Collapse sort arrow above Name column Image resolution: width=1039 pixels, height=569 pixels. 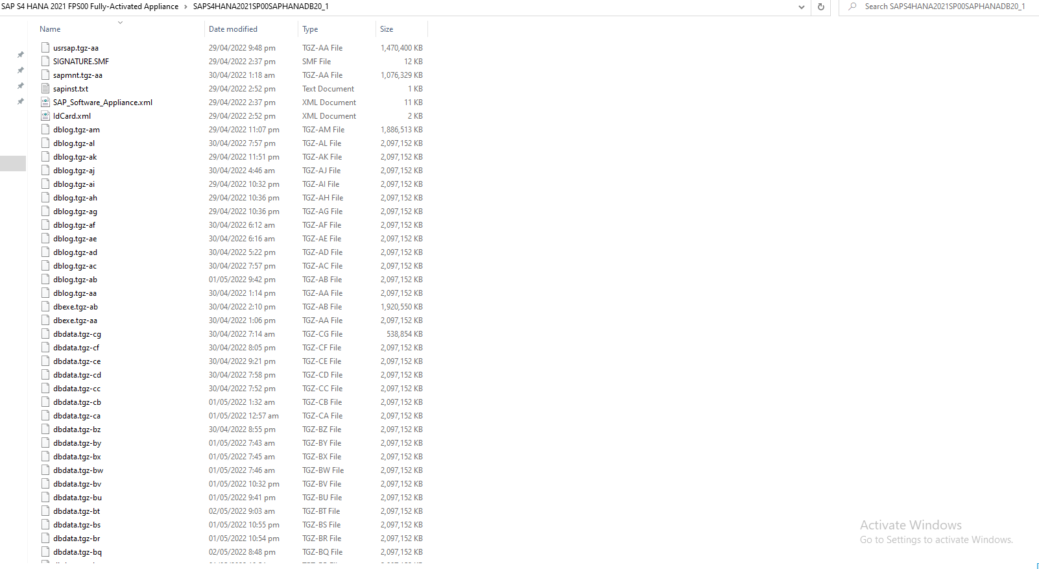[120, 23]
